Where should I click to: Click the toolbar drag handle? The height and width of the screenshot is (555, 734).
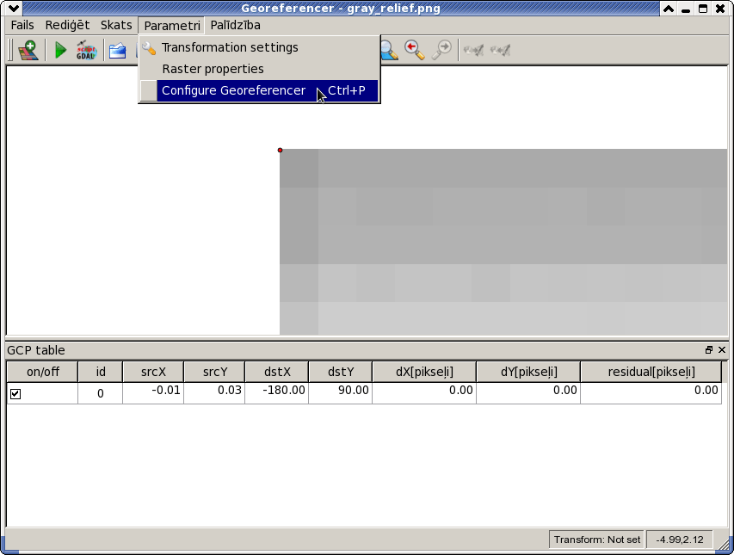[11, 50]
